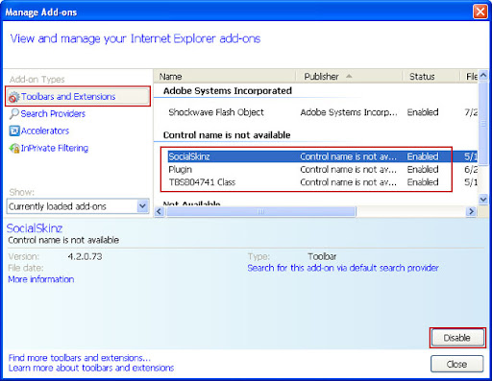Sort list by Publisher column header
The width and height of the screenshot is (492, 381).
(x=349, y=77)
